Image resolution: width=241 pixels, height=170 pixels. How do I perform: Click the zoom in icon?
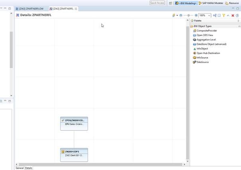click(x=196, y=15)
